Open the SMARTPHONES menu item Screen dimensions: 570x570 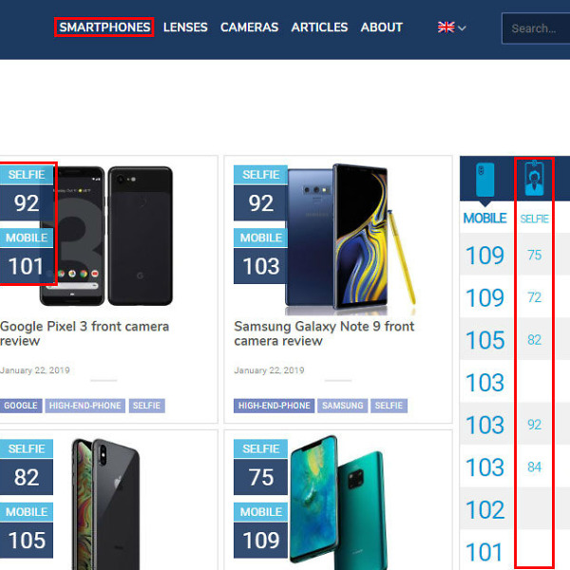[104, 28]
